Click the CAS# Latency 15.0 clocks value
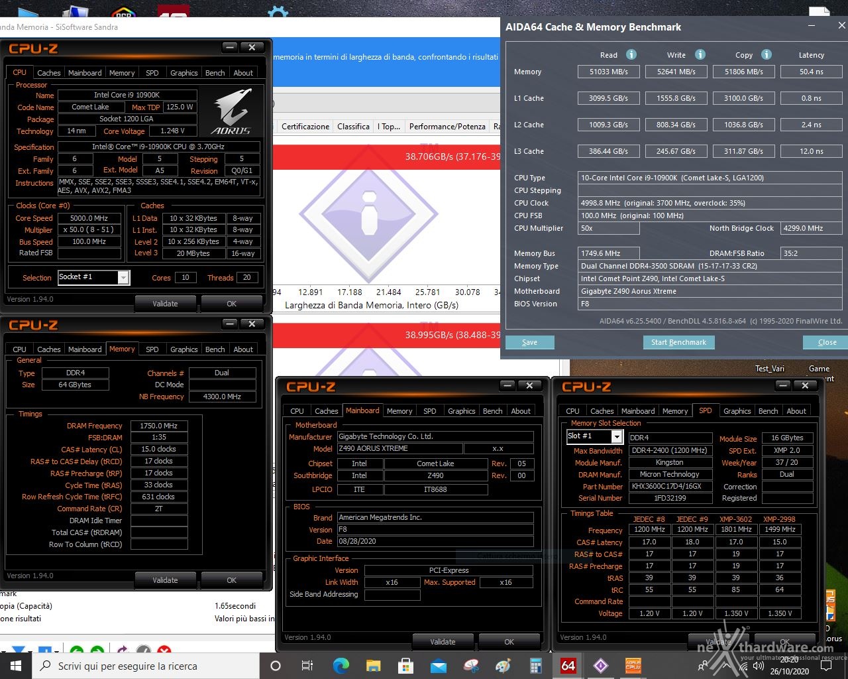The width and height of the screenshot is (848, 679). (159, 449)
